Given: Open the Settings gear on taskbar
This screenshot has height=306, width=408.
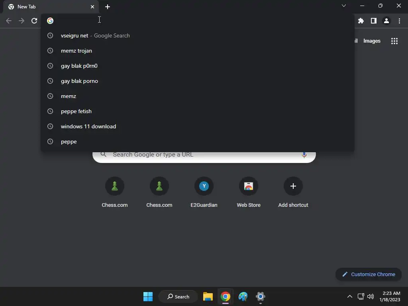Looking at the screenshot, I should pos(261,296).
